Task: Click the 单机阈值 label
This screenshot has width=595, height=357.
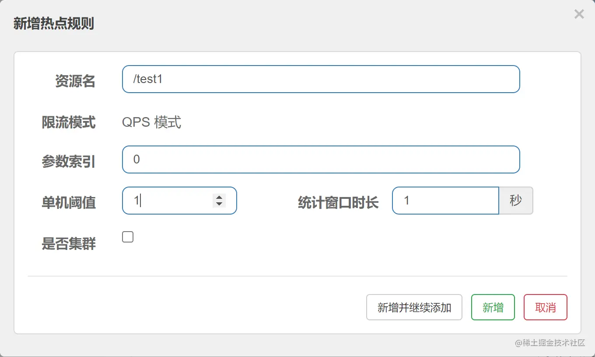Action: tap(69, 203)
